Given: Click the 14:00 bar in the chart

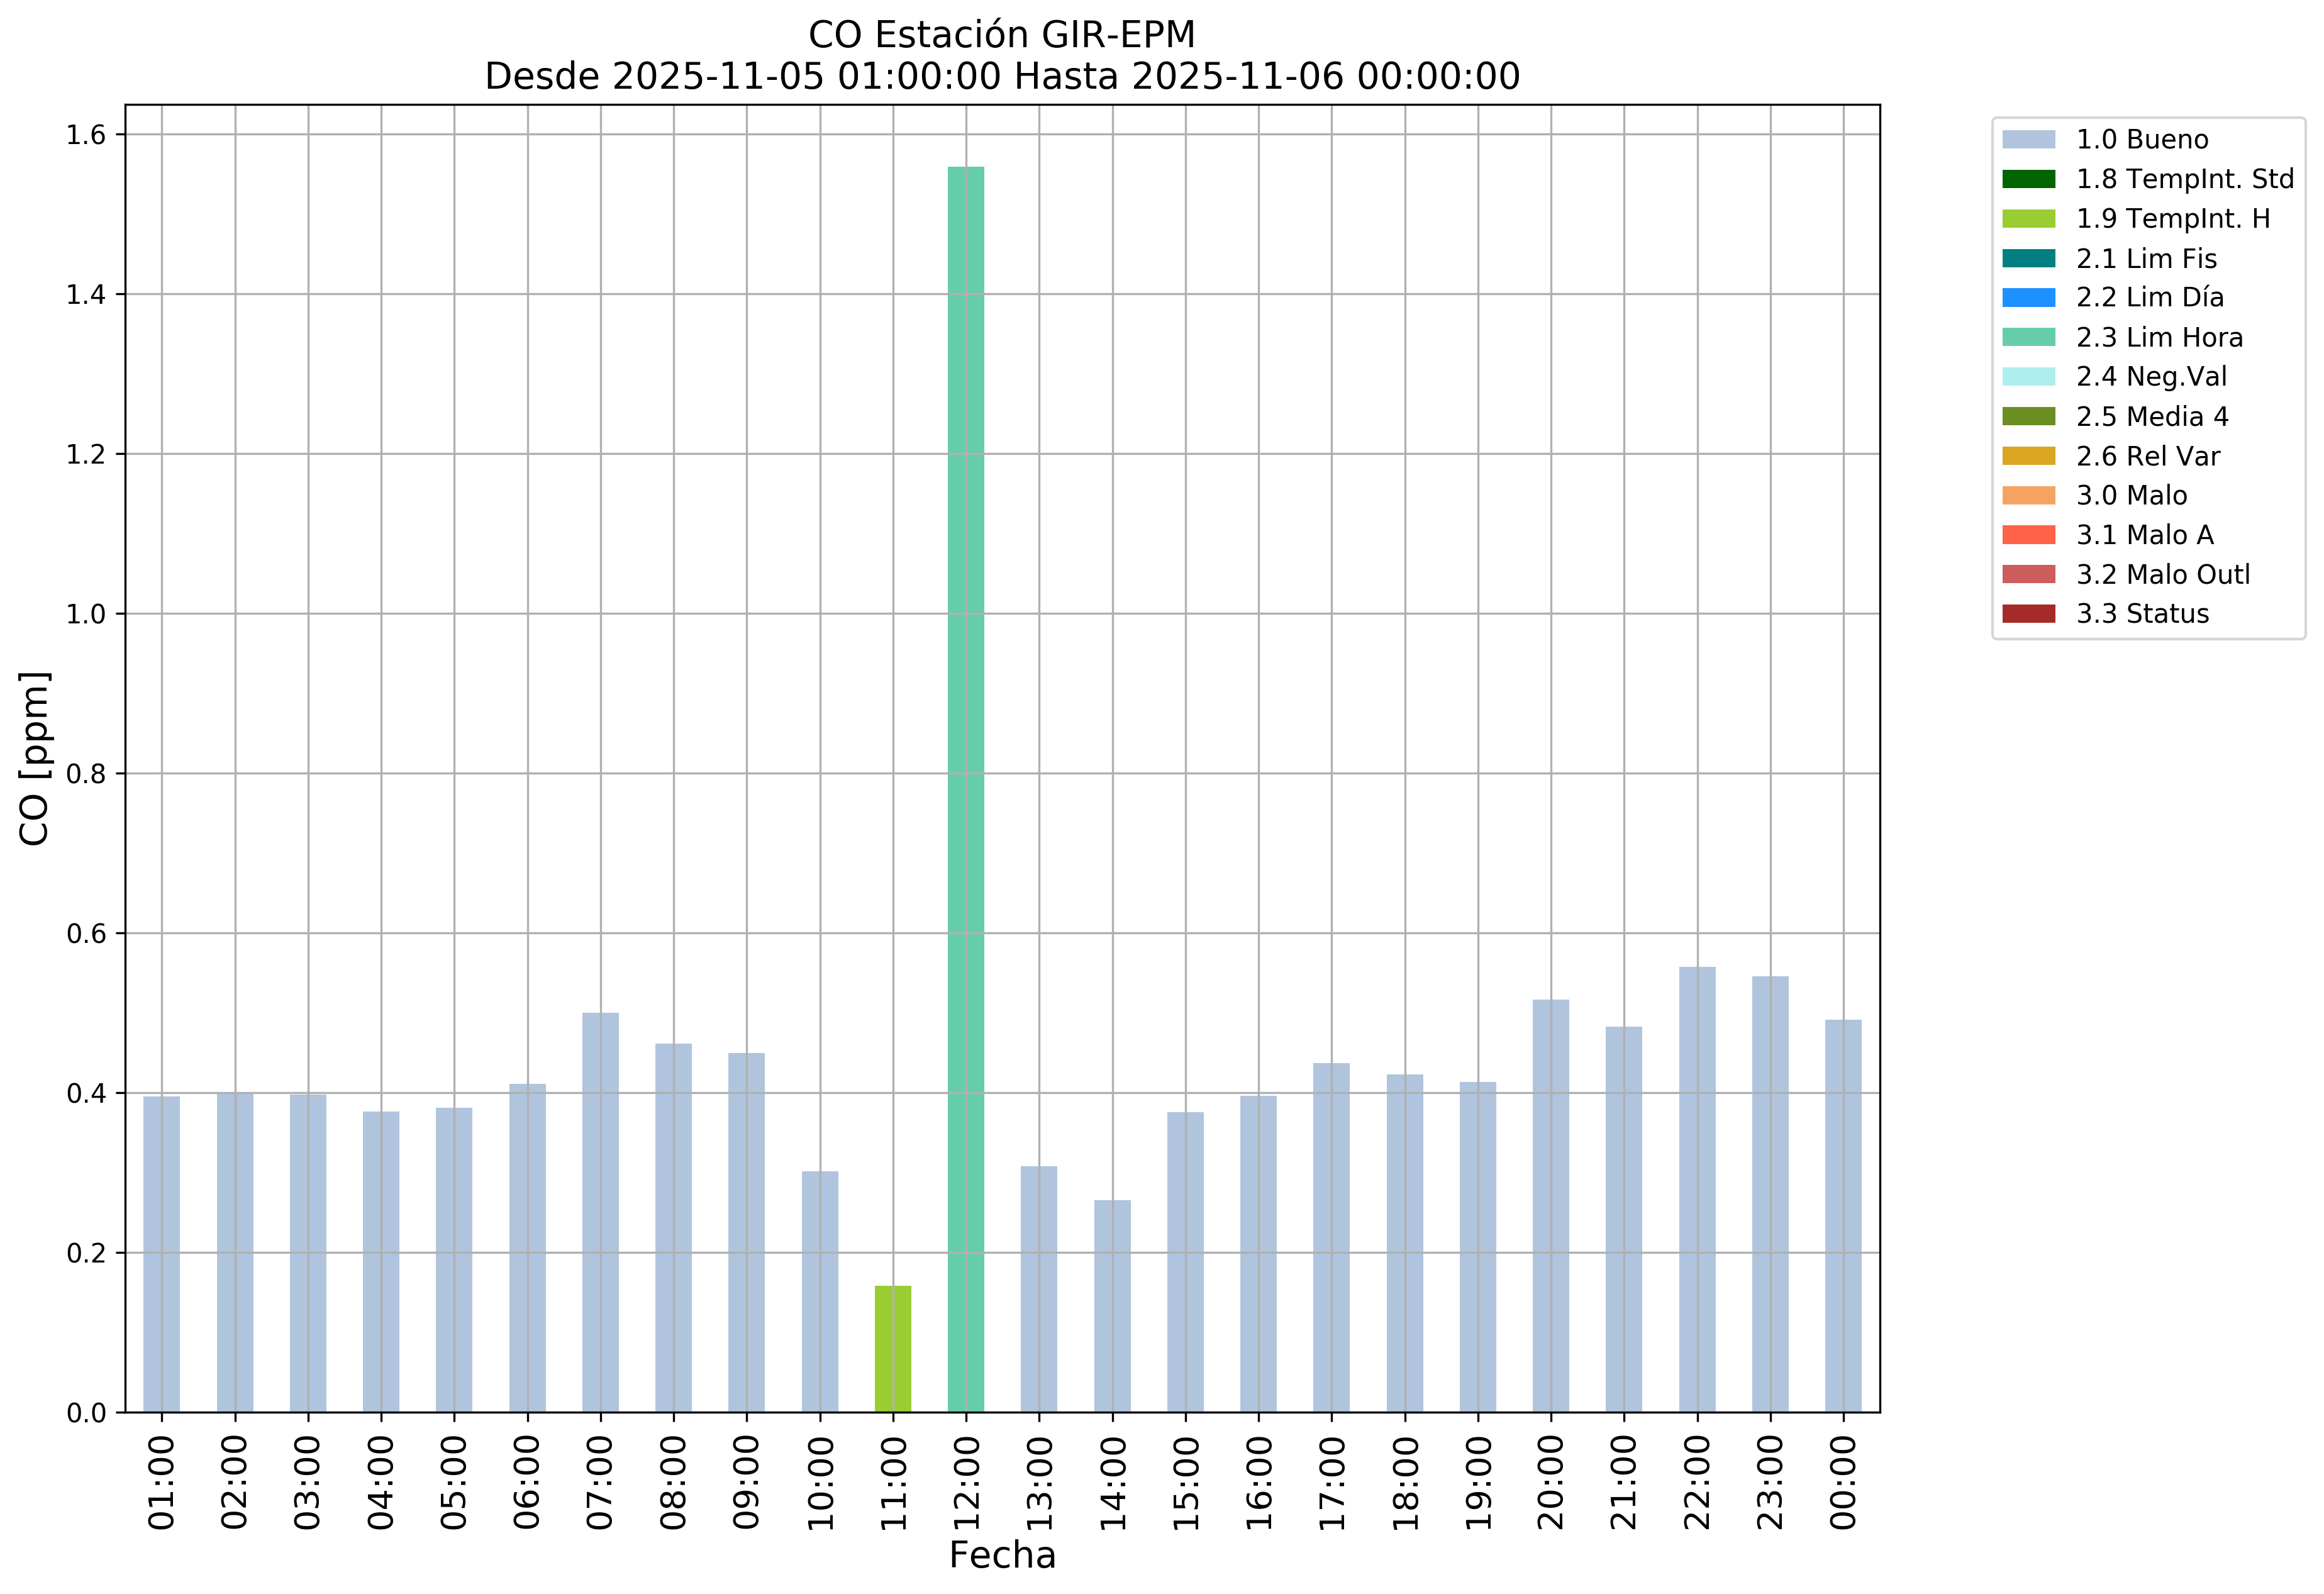Looking at the screenshot, I should point(1112,1306).
